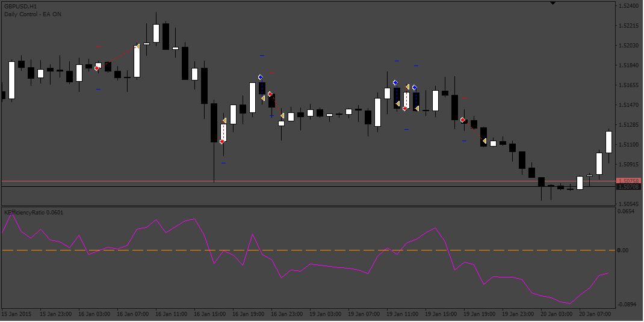644x322 pixels.
Task: Click the '19 Jan 23:00' time axis label
Action: coord(519,314)
